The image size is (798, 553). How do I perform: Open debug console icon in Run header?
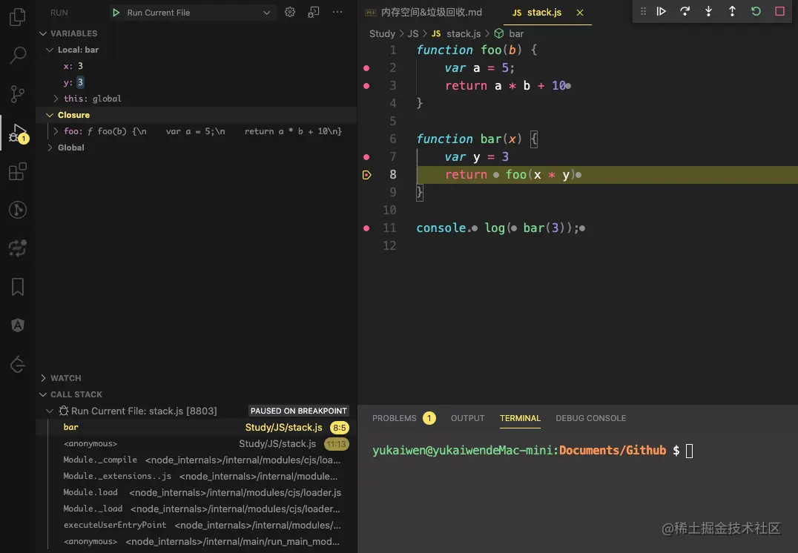pos(314,12)
